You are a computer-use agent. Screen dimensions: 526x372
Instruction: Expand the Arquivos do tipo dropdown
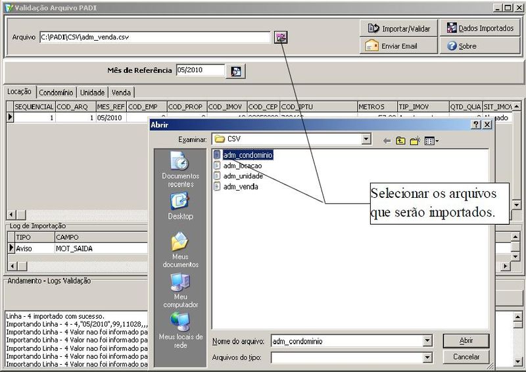pyautogui.click(x=427, y=358)
